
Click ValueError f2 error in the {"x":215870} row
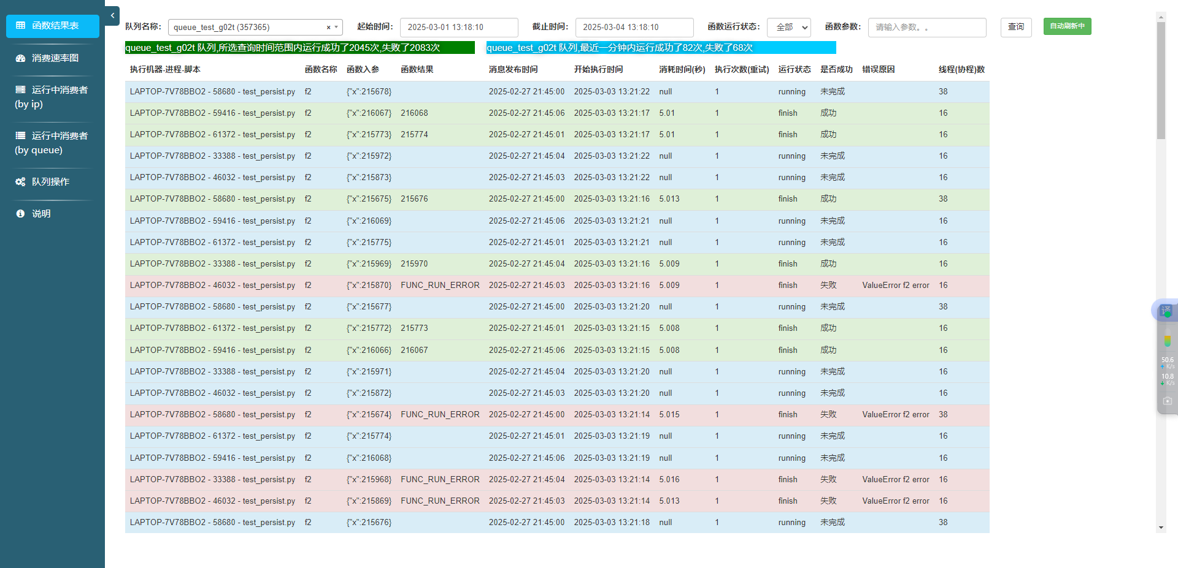tap(896, 286)
